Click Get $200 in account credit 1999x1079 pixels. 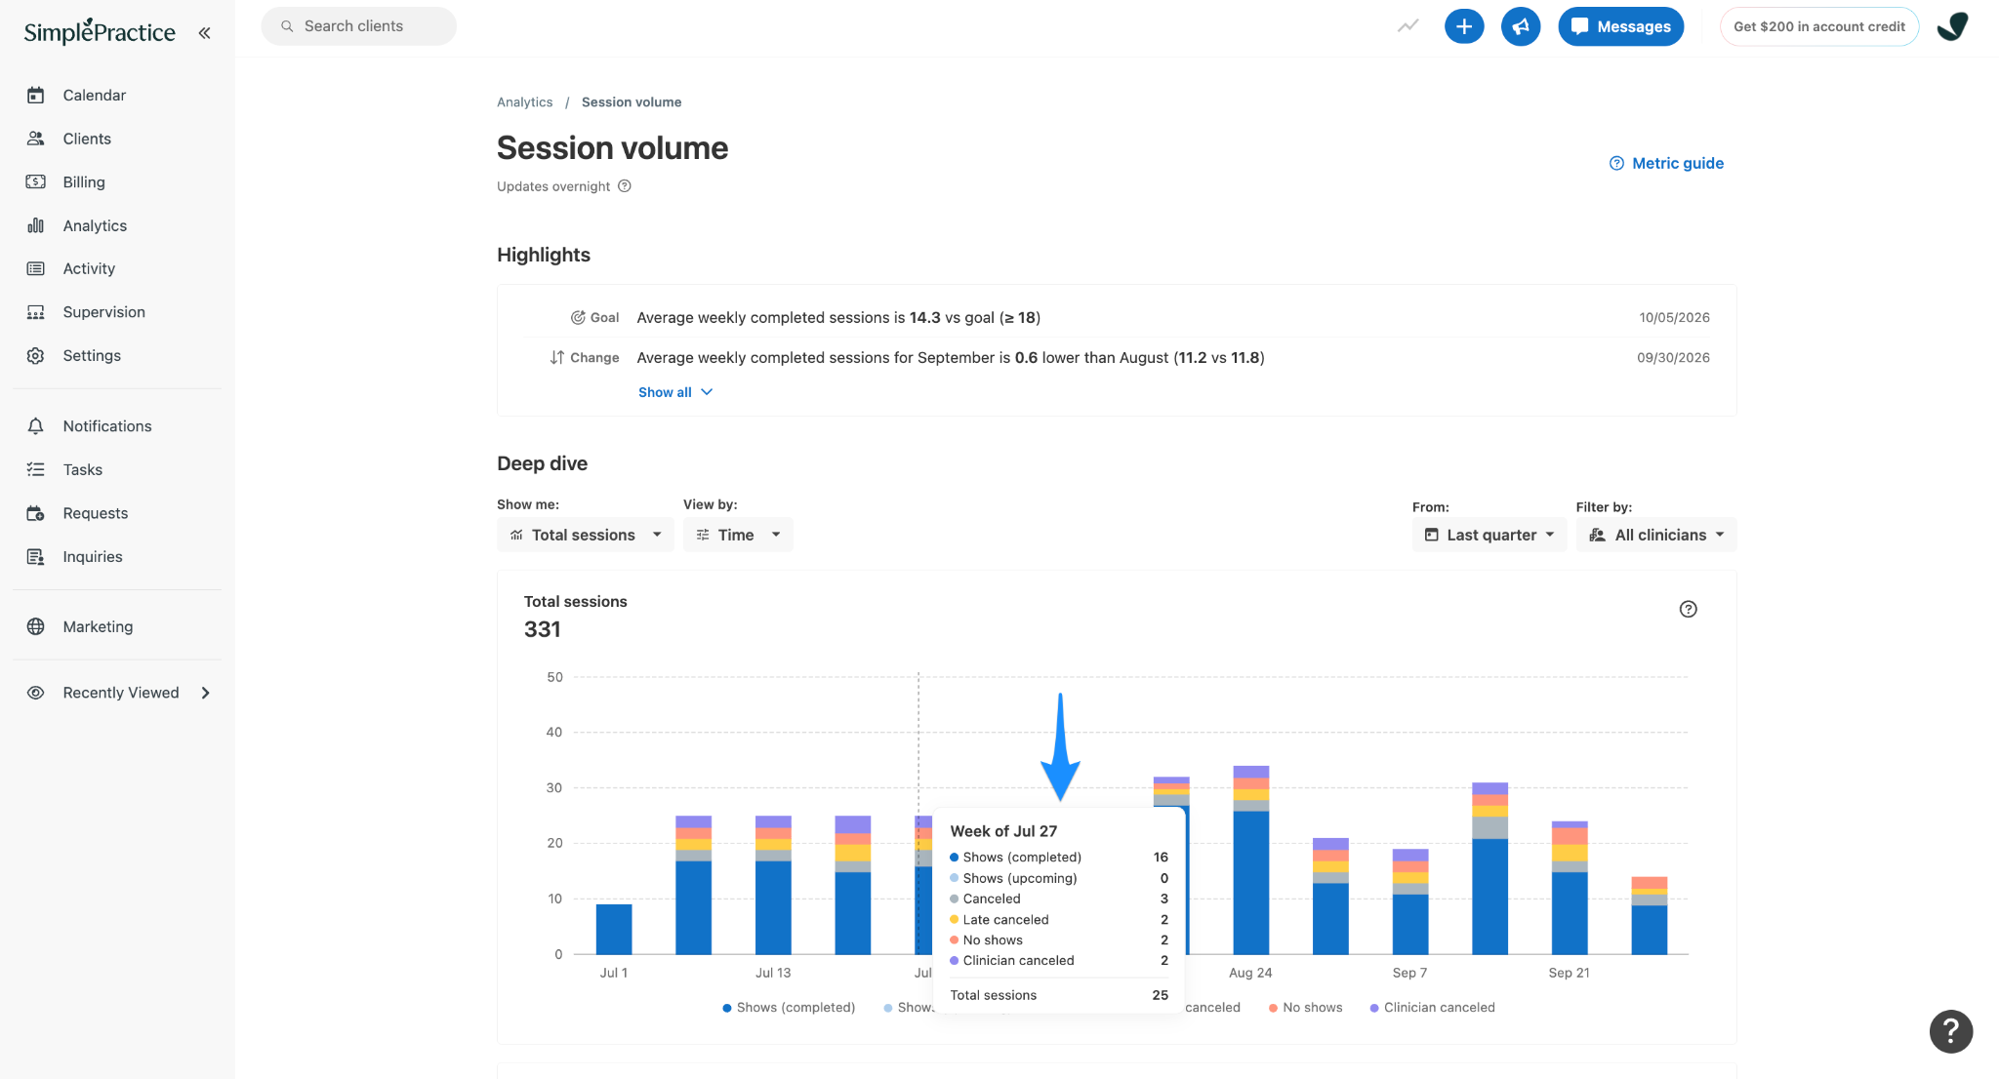1818,26
